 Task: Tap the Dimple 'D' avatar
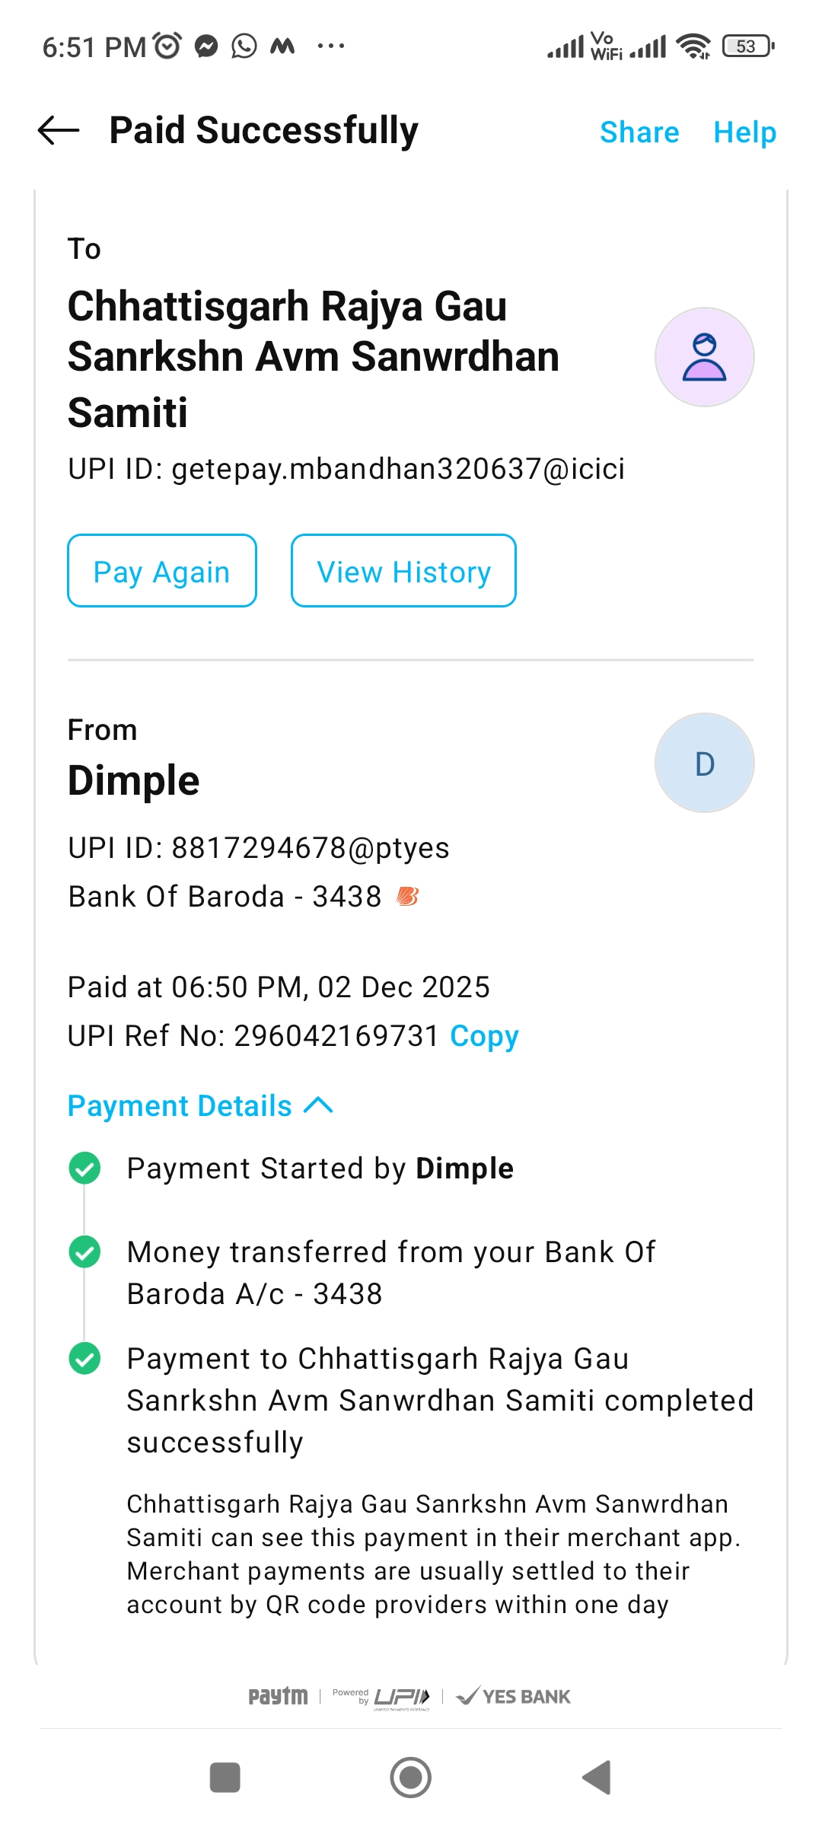coord(704,763)
